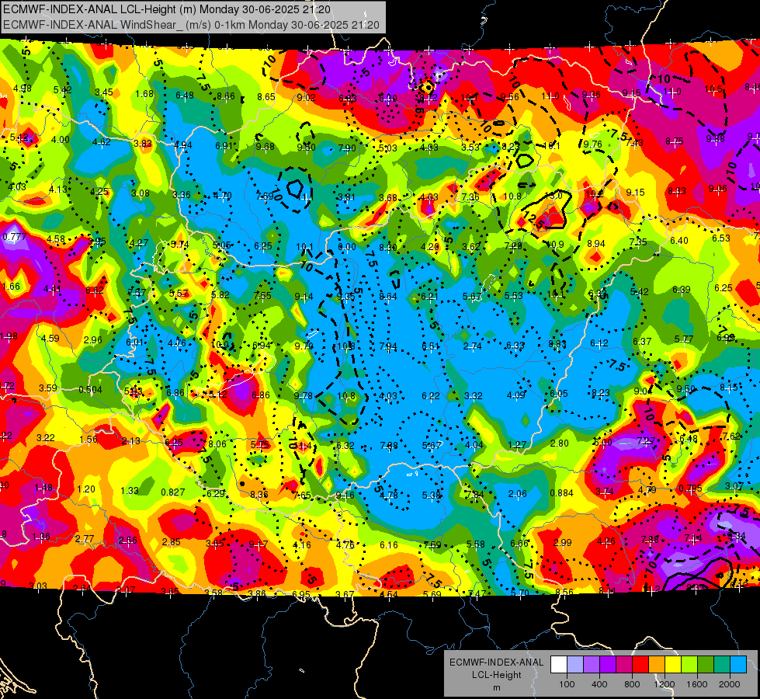Click the wind shear value "0.777"
760x699 pixels.
(15, 237)
